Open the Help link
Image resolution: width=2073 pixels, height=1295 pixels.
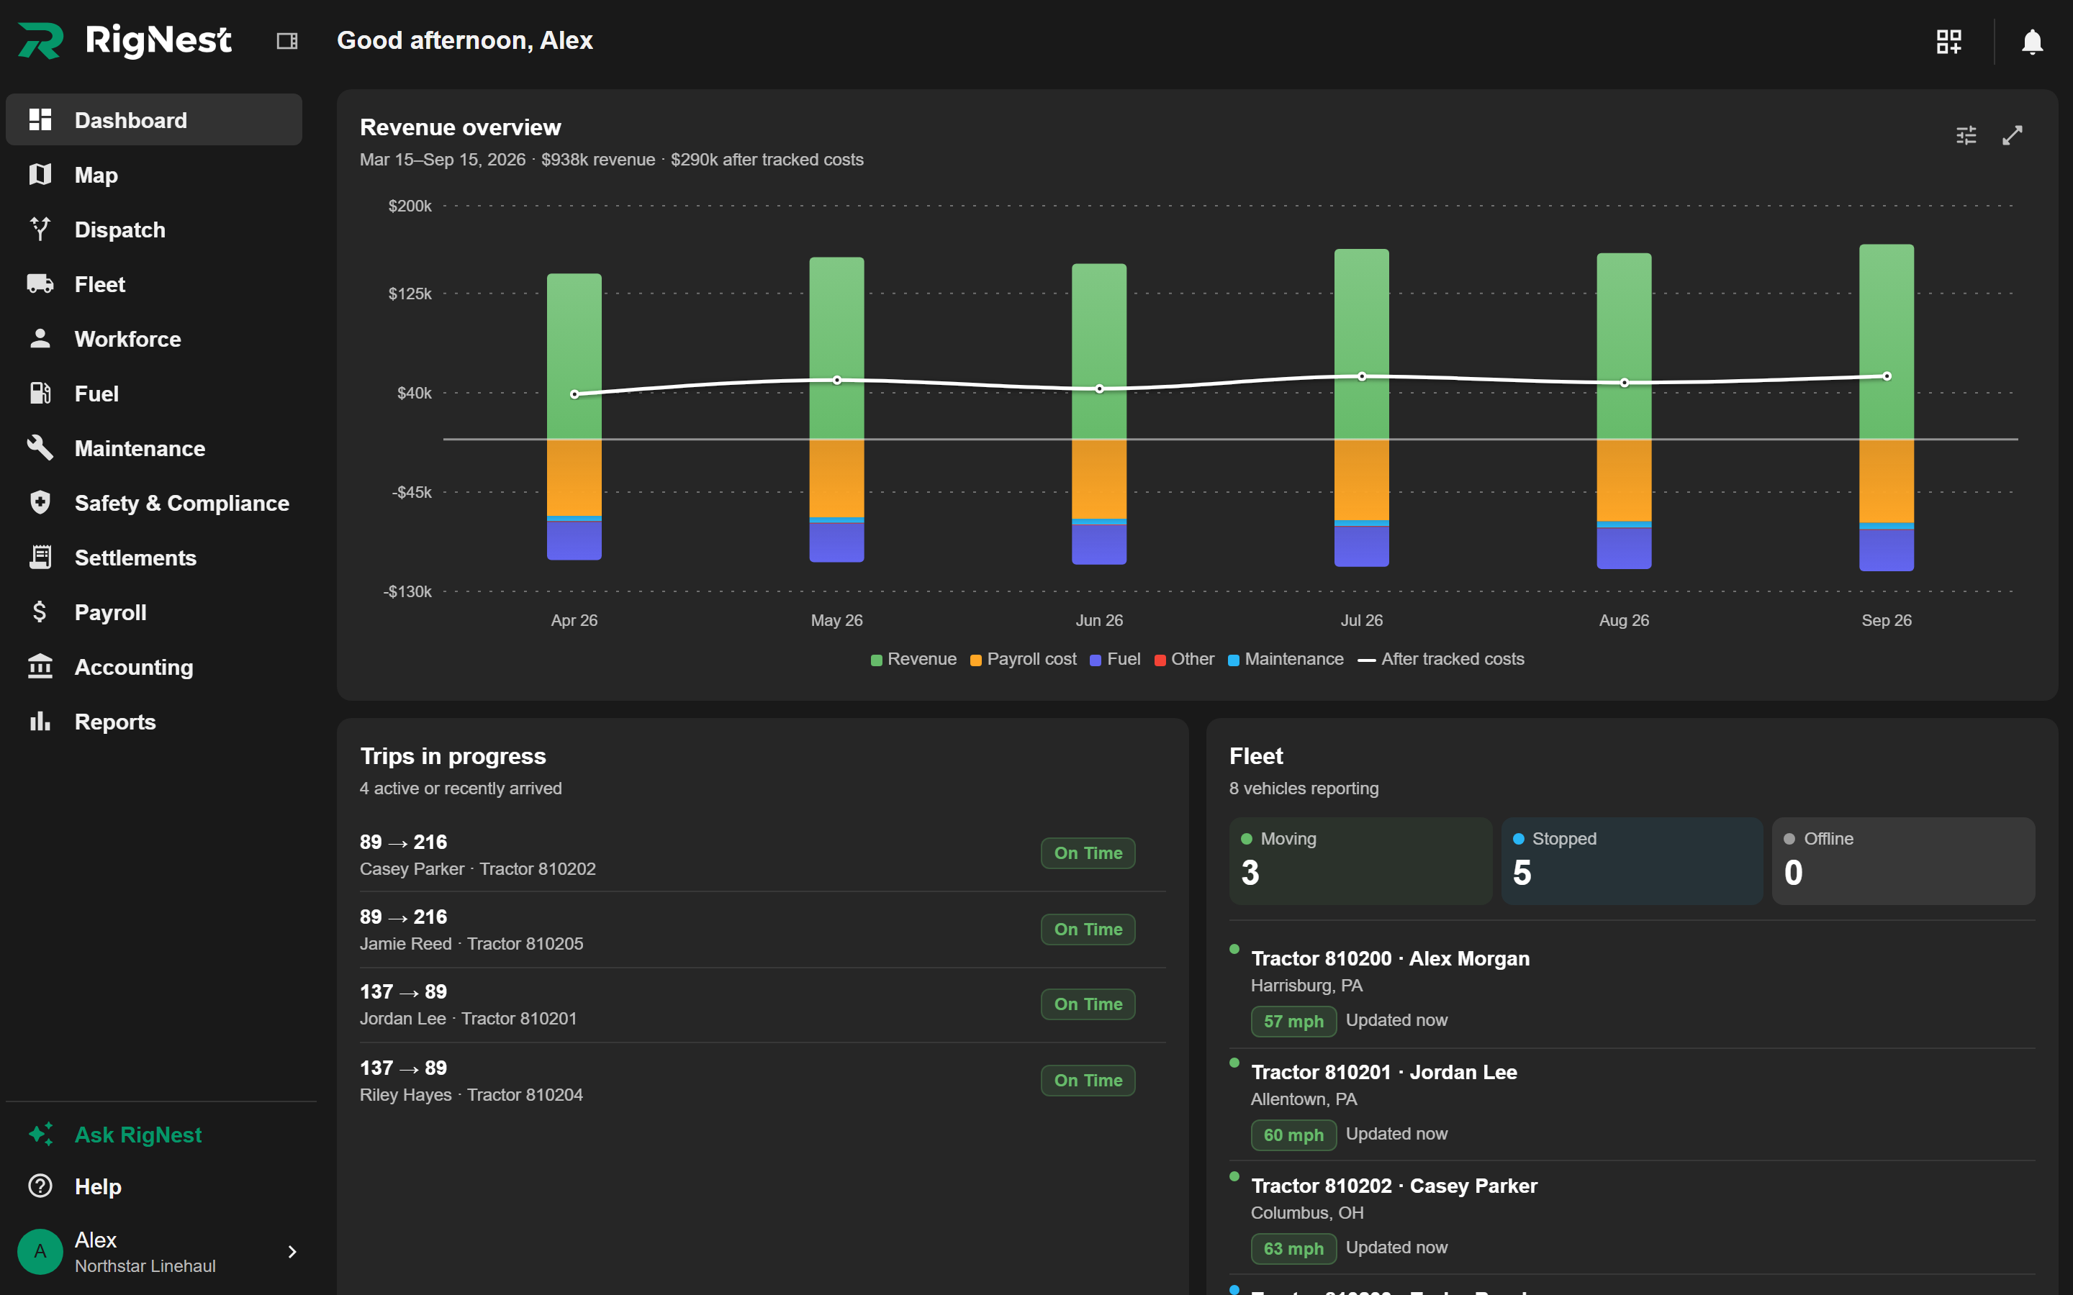click(x=154, y=1186)
